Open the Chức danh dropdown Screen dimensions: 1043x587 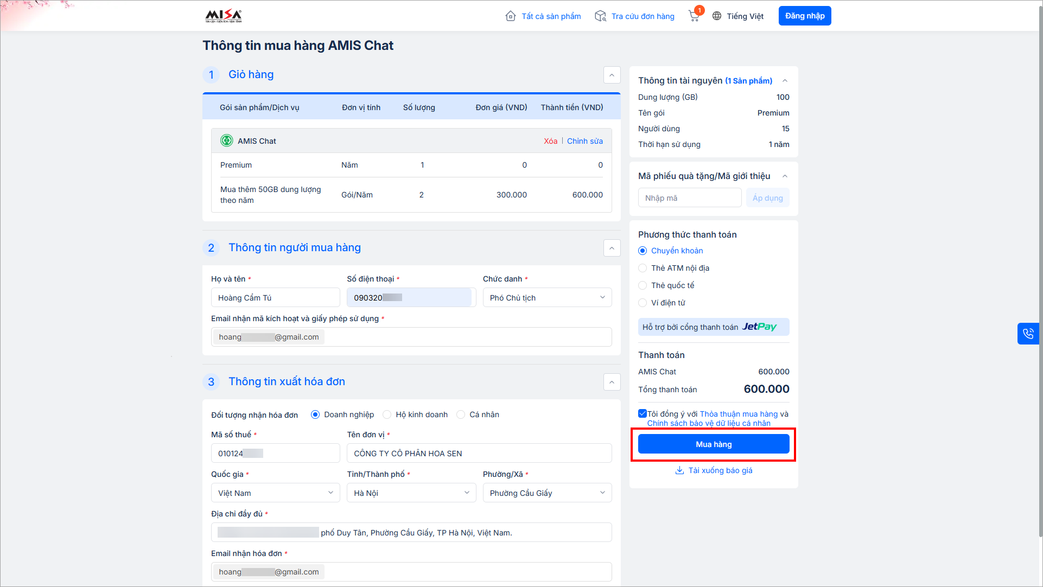pyautogui.click(x=547, y=297)
